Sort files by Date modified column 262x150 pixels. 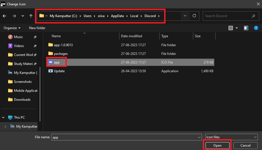tap(131, 36)
